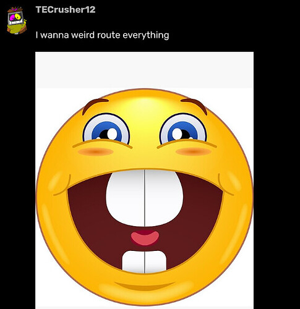Click the TECrusher12 username
This screenshot has height=309, width=300.
[66, 10]
